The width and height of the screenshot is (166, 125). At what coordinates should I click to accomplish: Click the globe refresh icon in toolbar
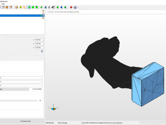click(x=75, y=7)
